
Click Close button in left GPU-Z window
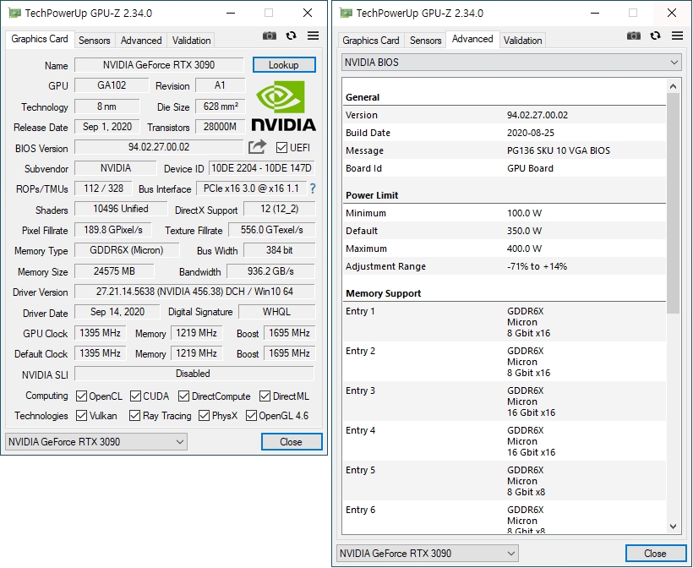[292, 441]
